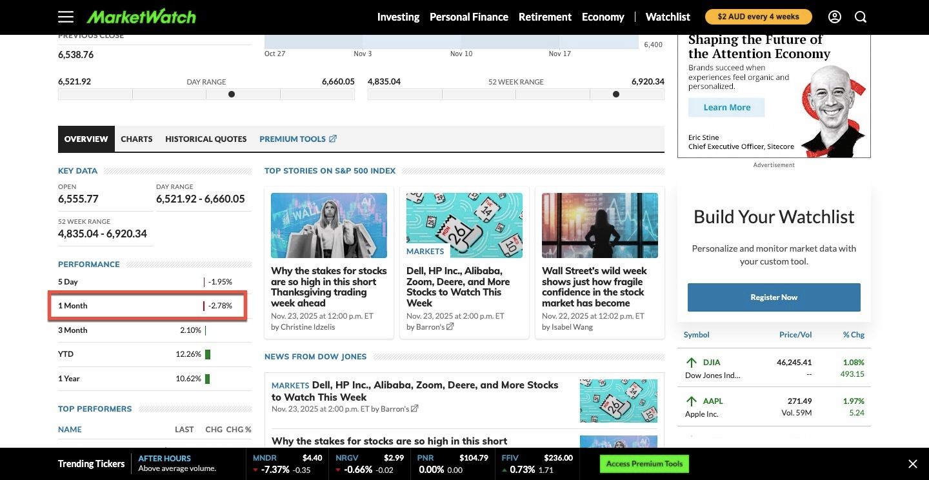The width and height of the screenshot is (929, 480).
Task: Click the calendar thumbnail in Dow Jones news
Action: (x=619, y=401)
